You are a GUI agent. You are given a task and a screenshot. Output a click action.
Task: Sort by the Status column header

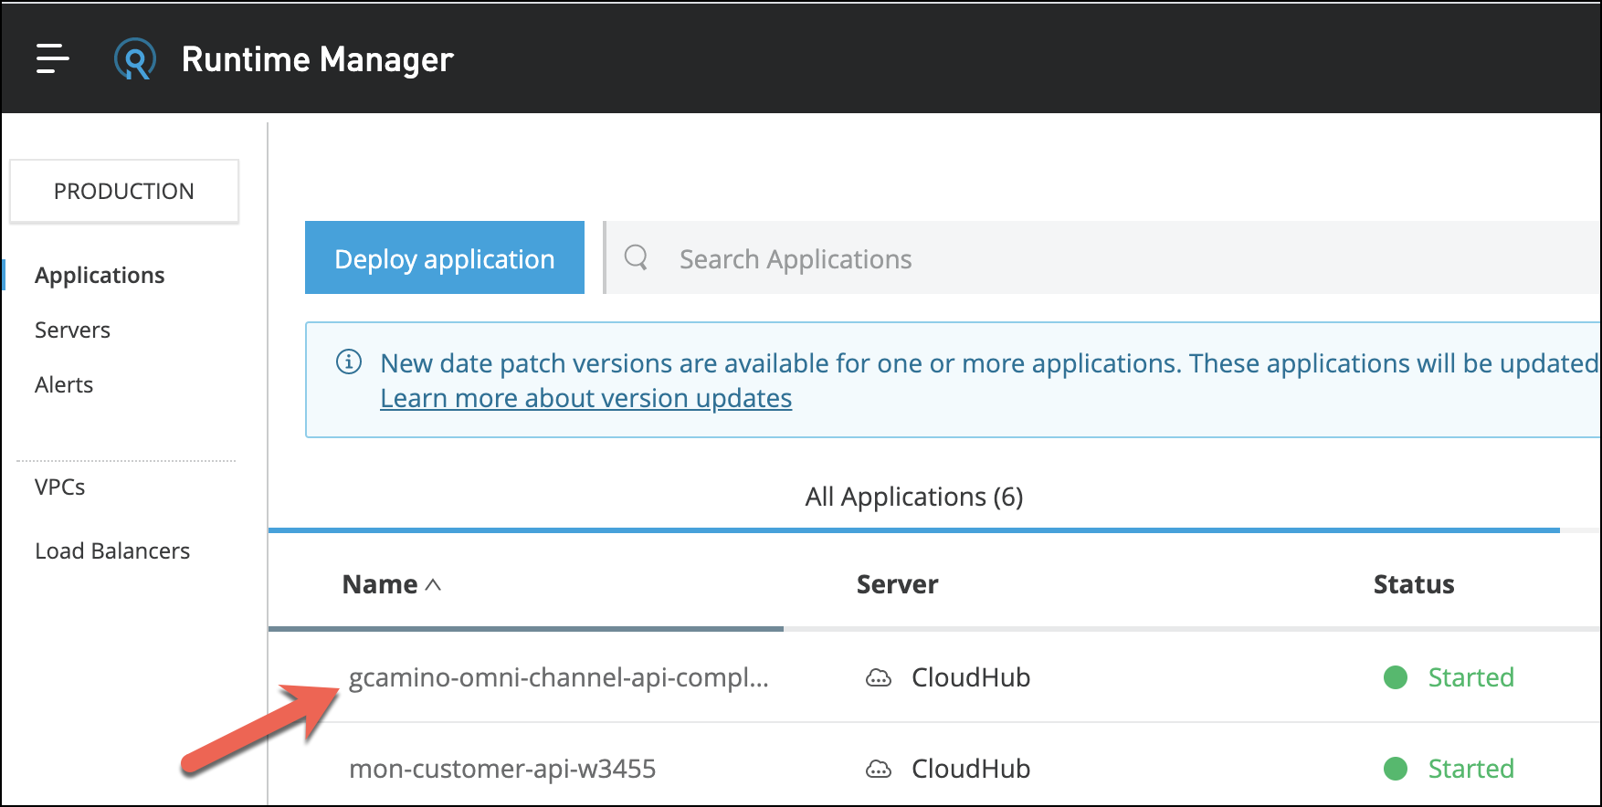(x=1414, y=584)
